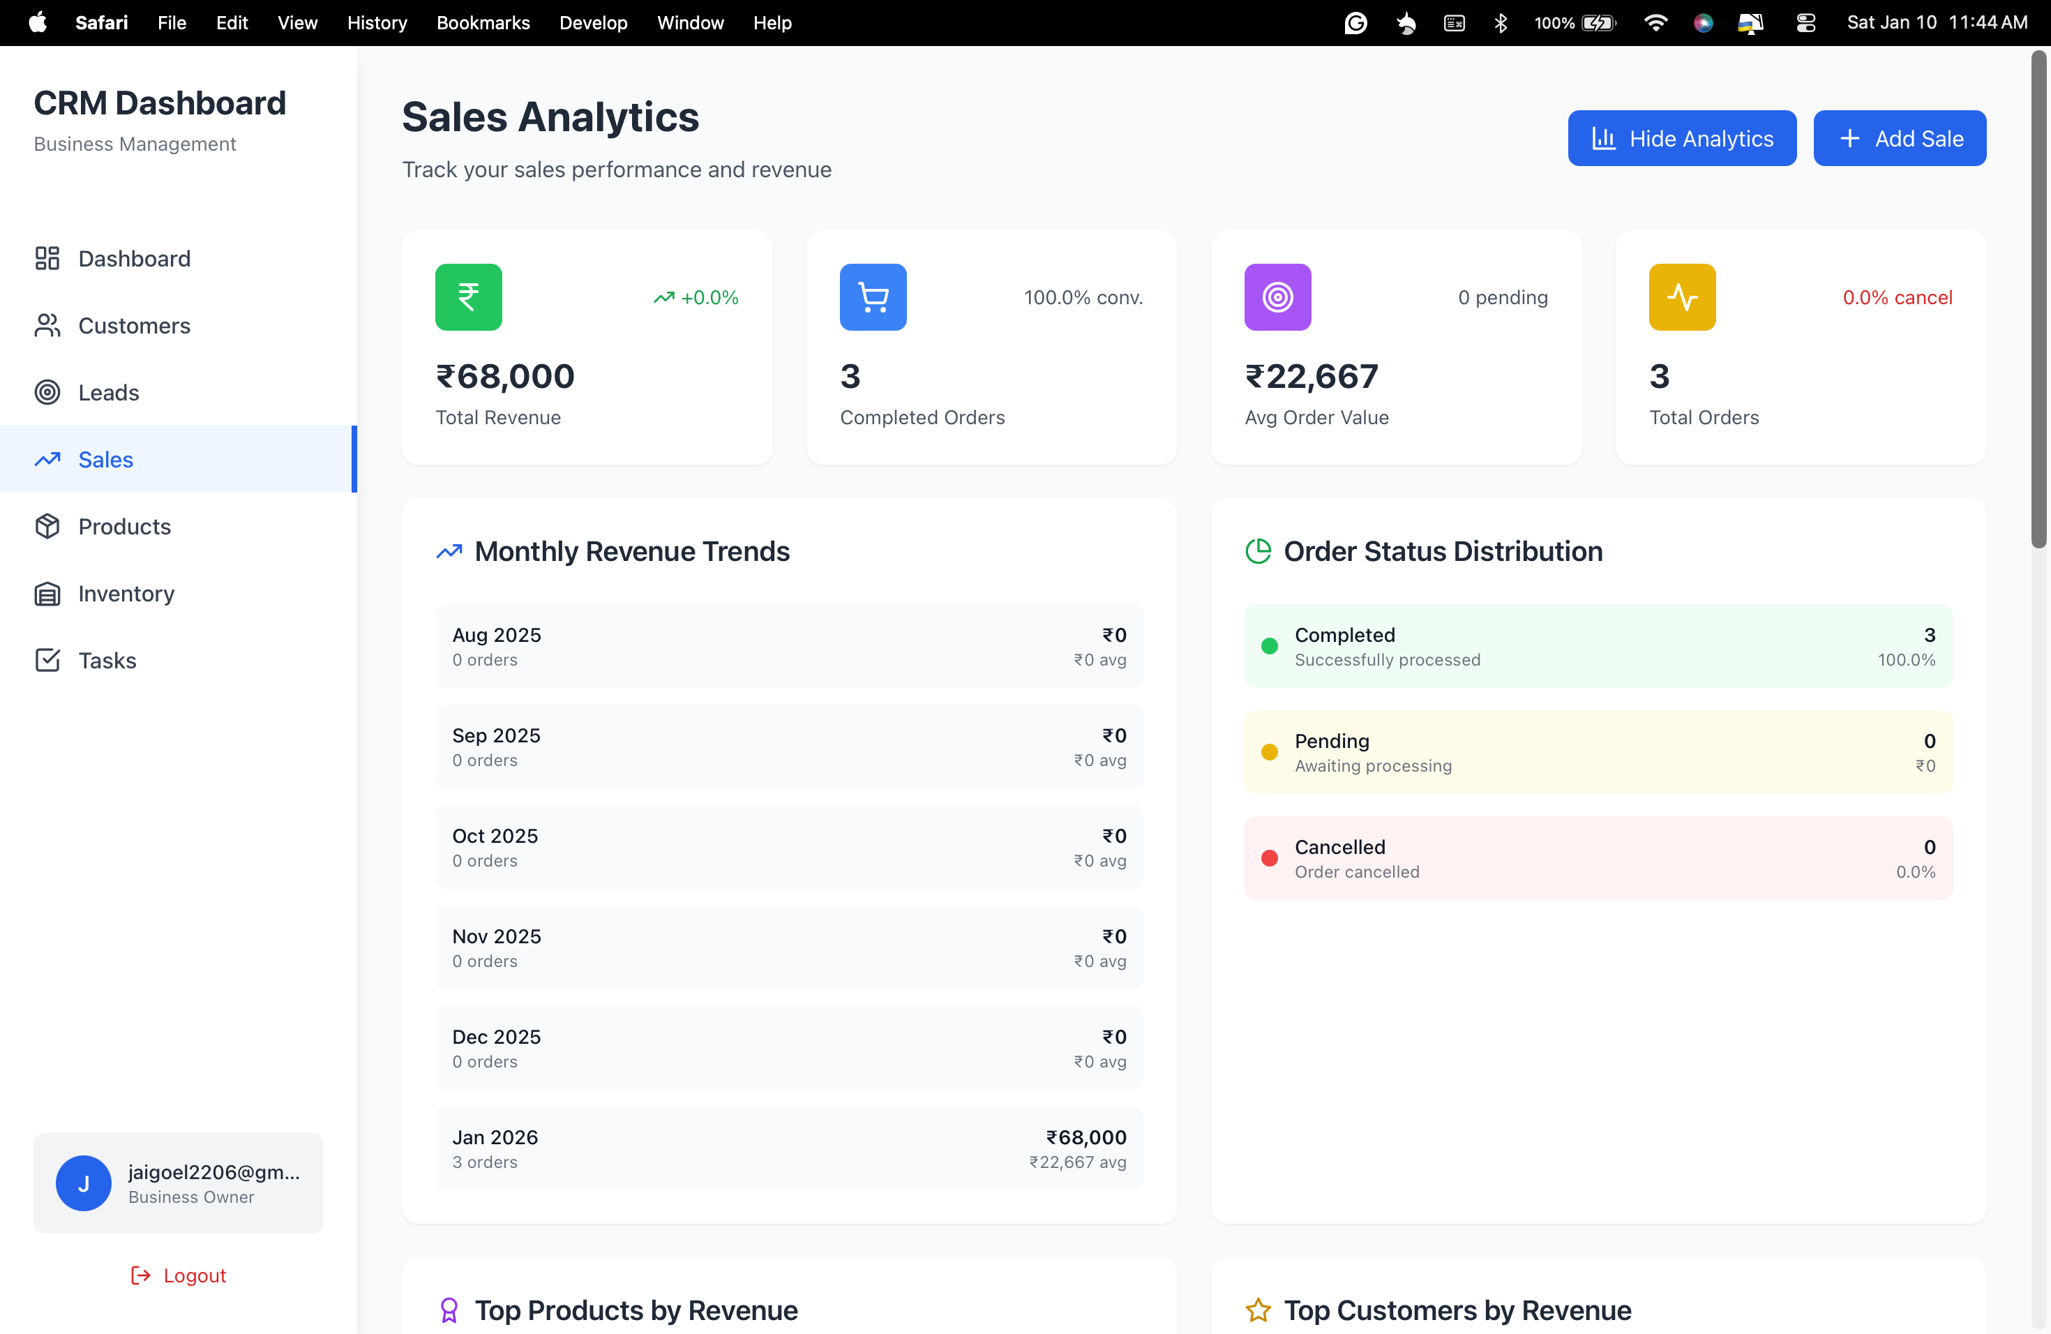Open the Bluetooth menu
2051x1334 pixels.
(x=1501, y=22)
